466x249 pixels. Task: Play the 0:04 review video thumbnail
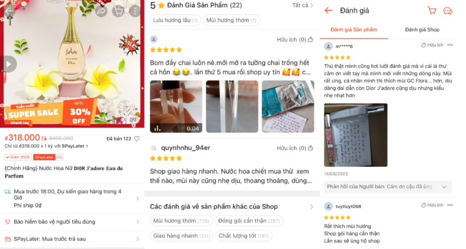pyautogui.click(x=176, y=106)
